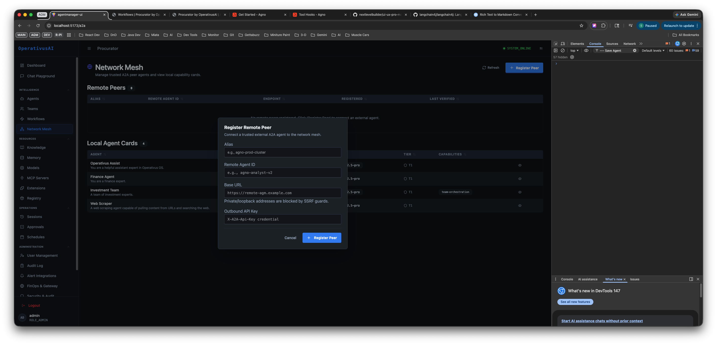View Investment Team card eye icon
This screenshot has height=345, width=717.
click(520, 192)
